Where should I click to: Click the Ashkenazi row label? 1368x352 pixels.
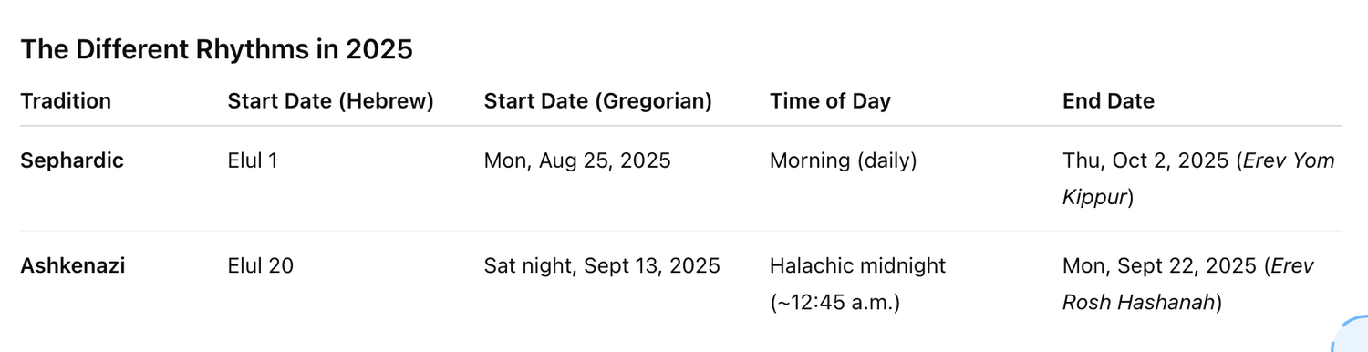pos(73,266)
